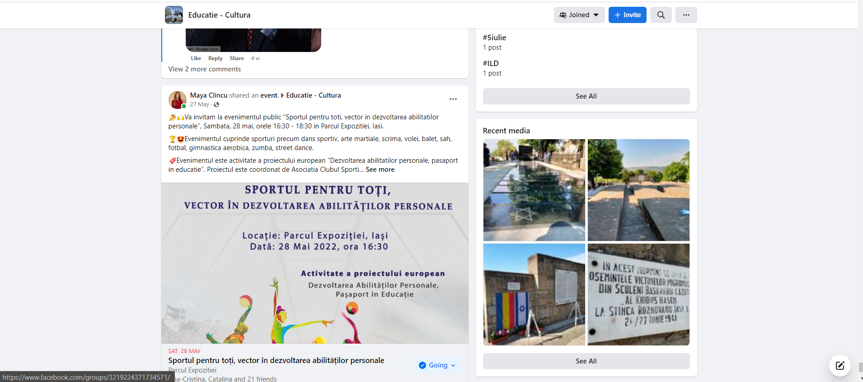Open the new message compose icon

click(840, 366)
